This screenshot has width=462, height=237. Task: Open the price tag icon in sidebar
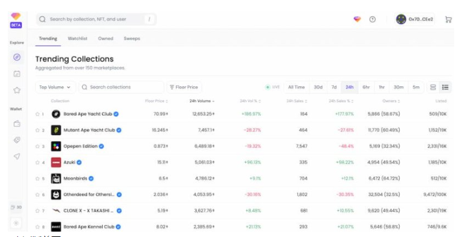(x=17, y=140)
